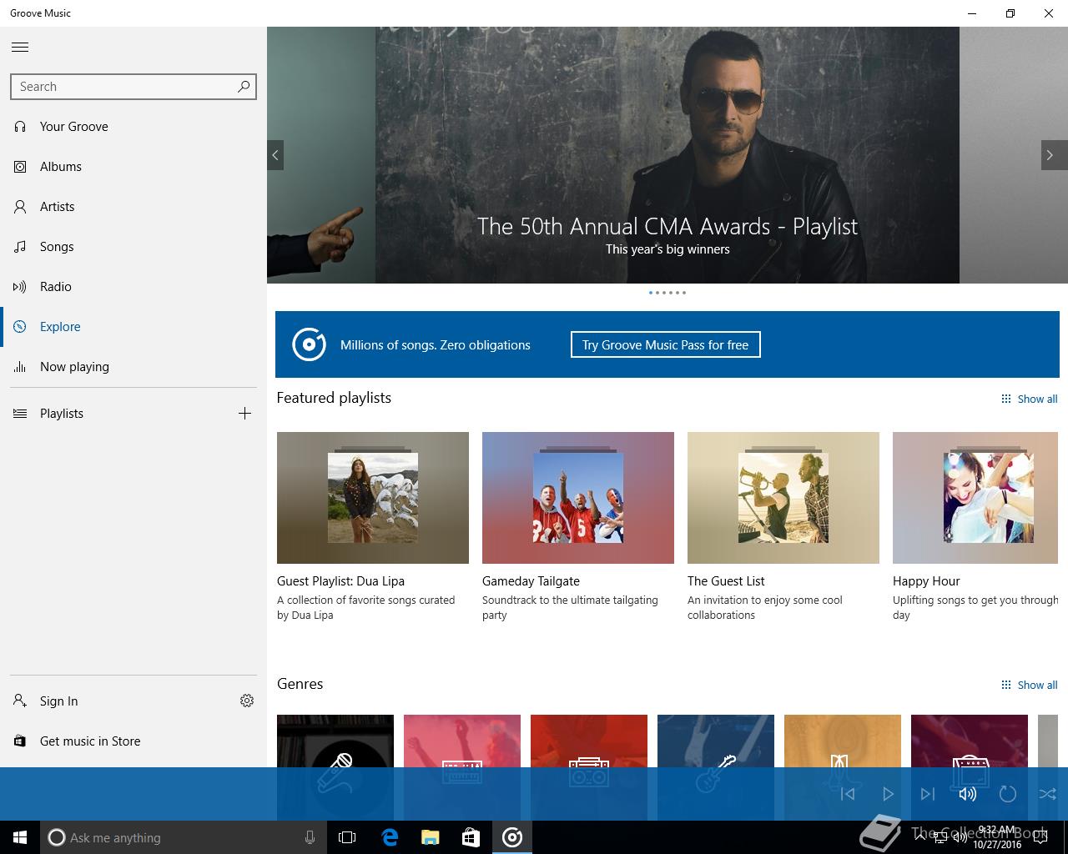
Task: Toggle shuffle mode
Action: [x=1048, y=794]
